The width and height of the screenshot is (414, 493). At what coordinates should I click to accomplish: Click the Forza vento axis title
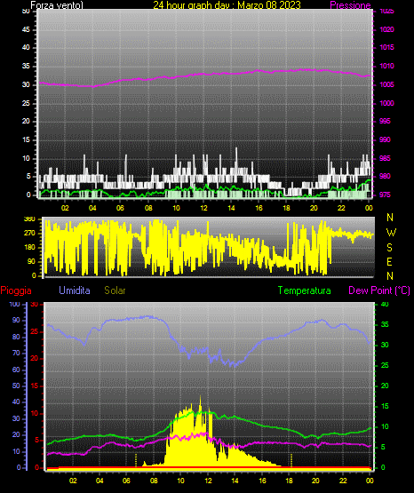57,5
